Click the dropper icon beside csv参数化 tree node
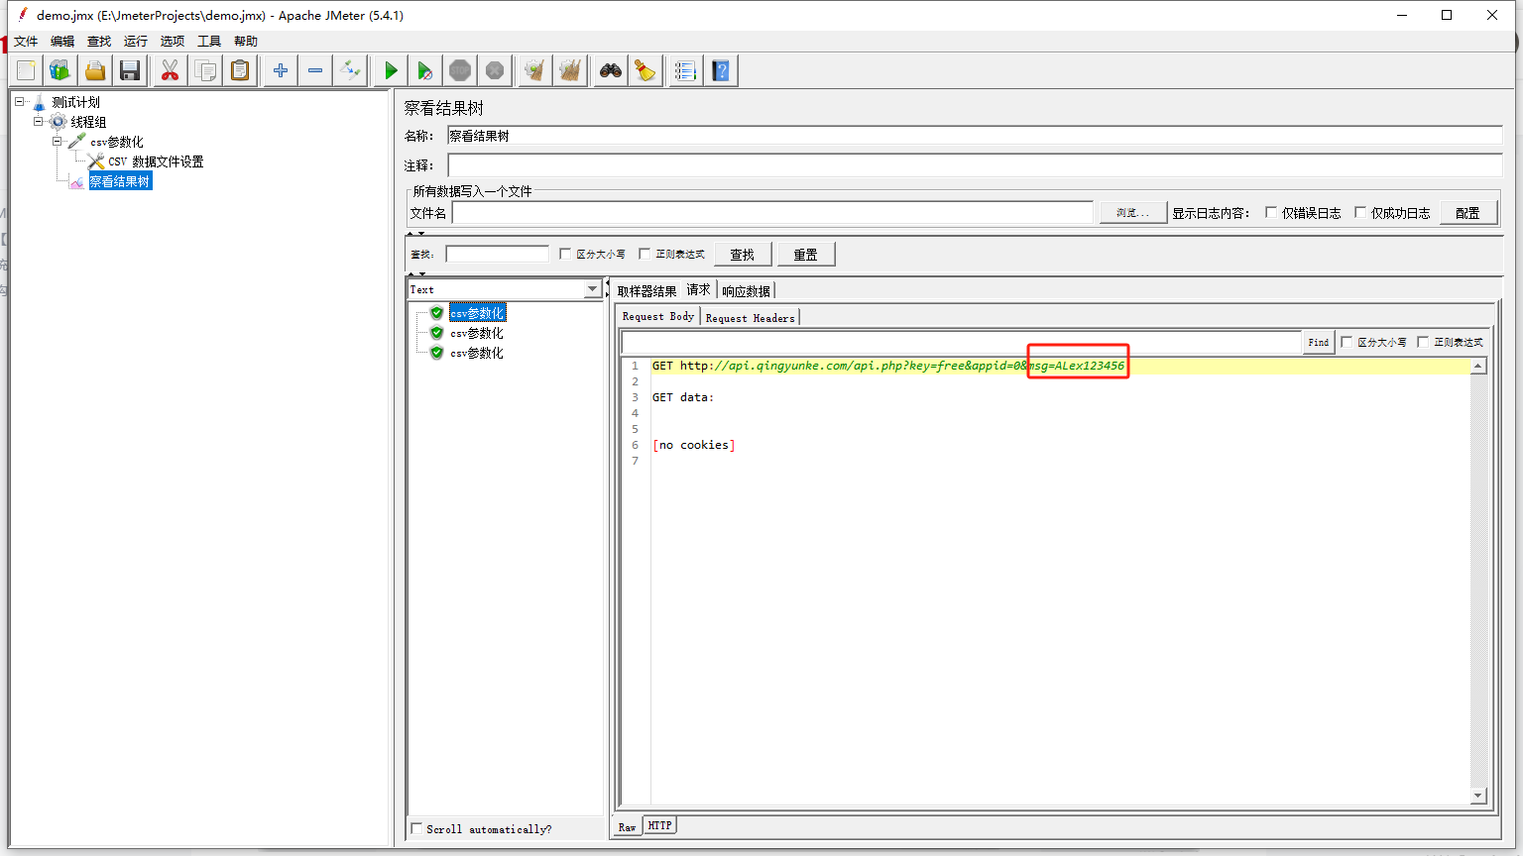 [77, 142]
